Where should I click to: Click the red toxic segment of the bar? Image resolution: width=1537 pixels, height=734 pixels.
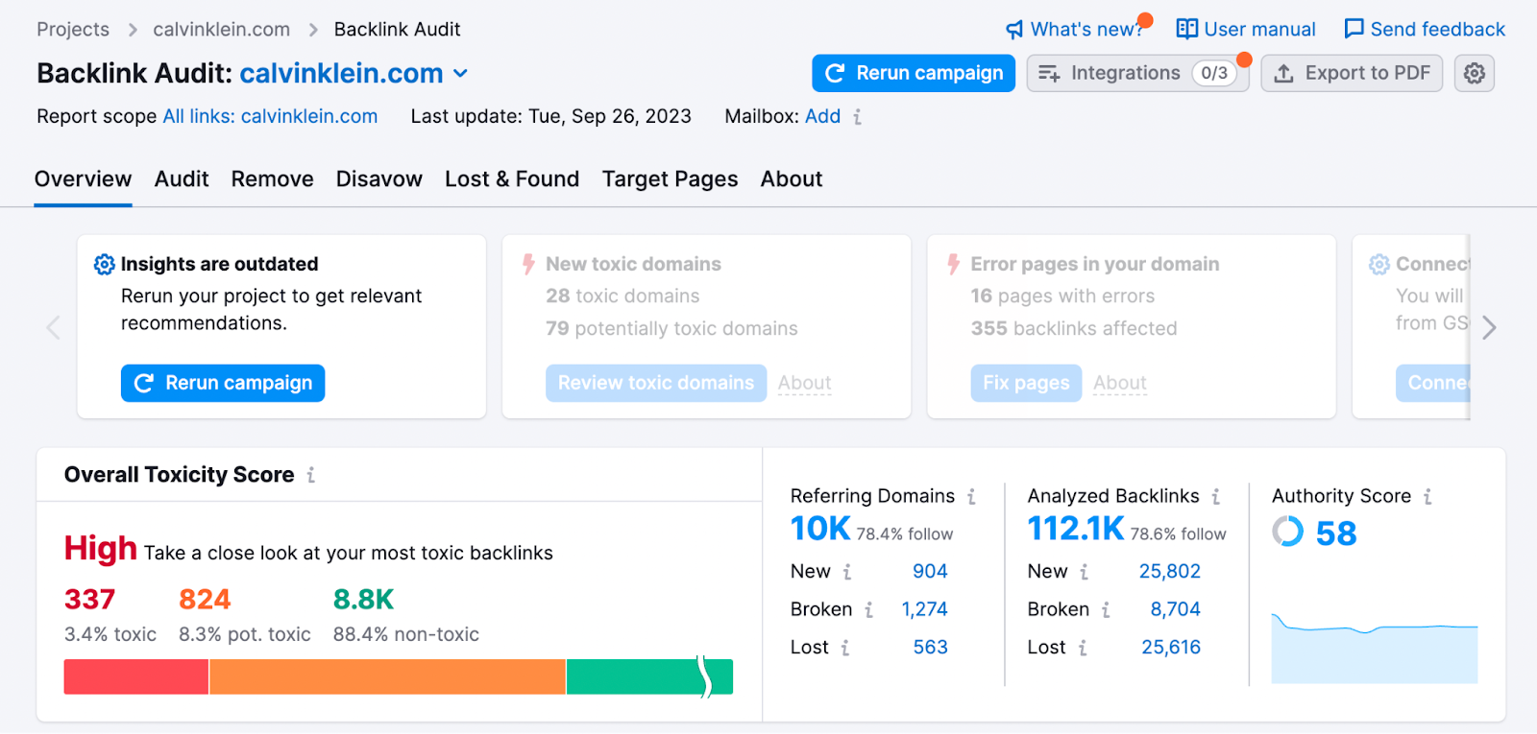pyautogui.click(x=136, y=676)
